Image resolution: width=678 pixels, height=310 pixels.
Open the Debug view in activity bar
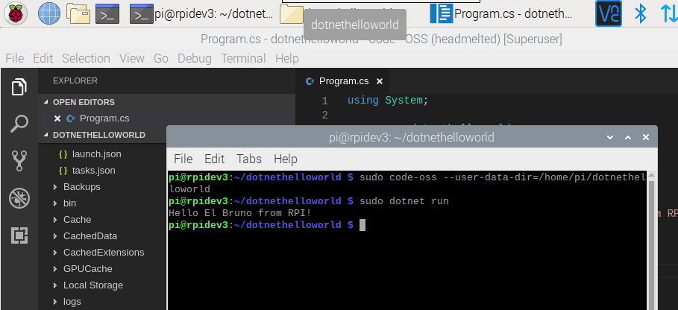19,199
